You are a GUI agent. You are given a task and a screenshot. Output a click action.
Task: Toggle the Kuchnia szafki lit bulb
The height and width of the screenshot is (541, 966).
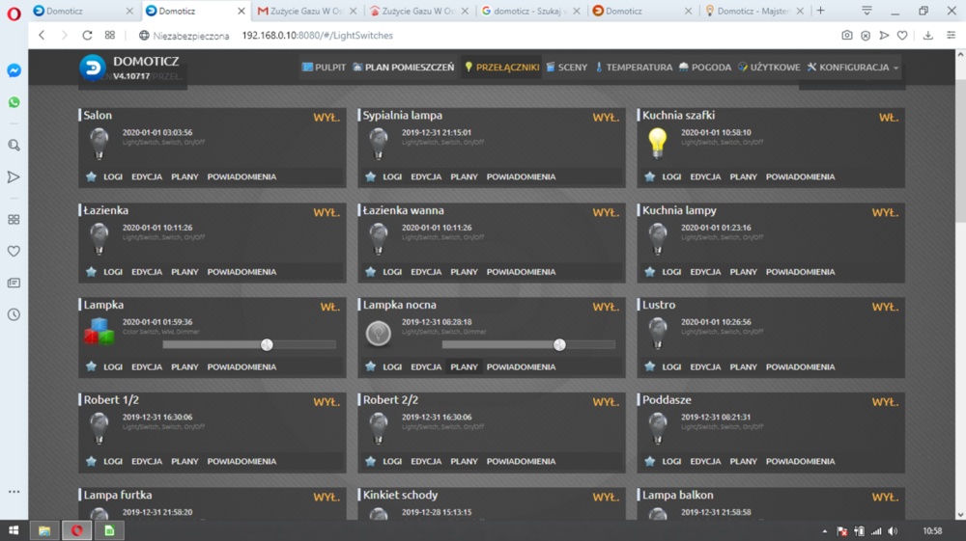tap(658, 143)
